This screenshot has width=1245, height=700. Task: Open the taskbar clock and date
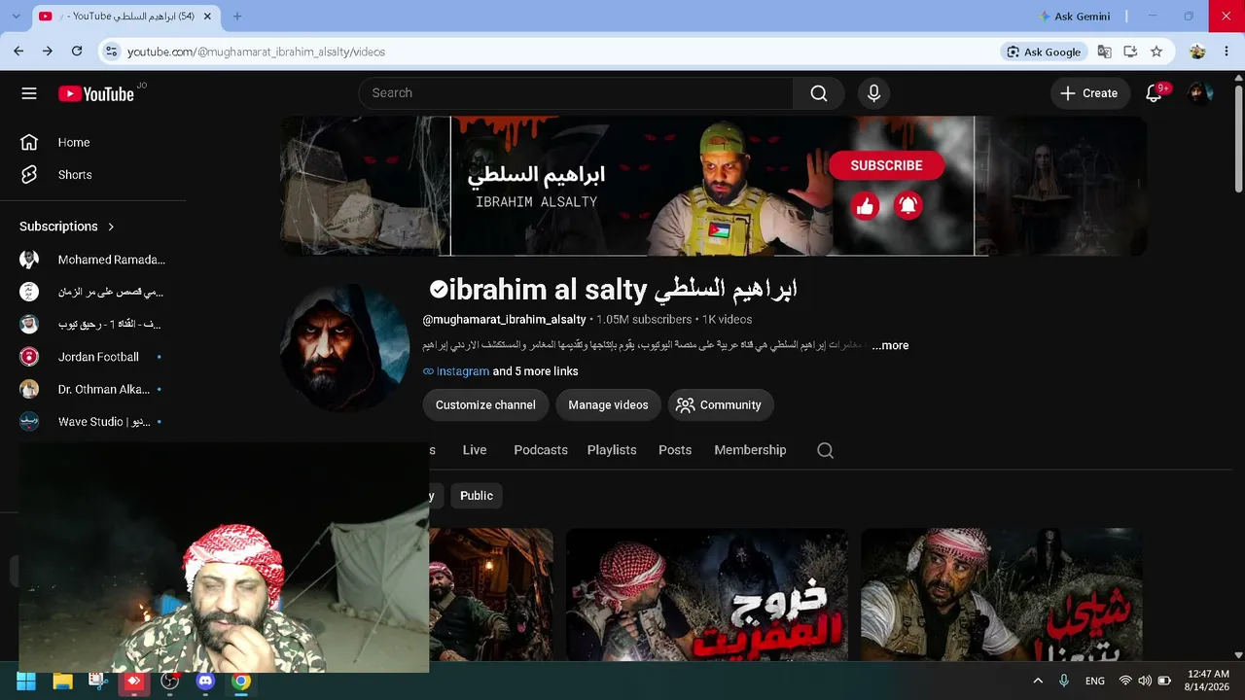(x=1208, y=681)
